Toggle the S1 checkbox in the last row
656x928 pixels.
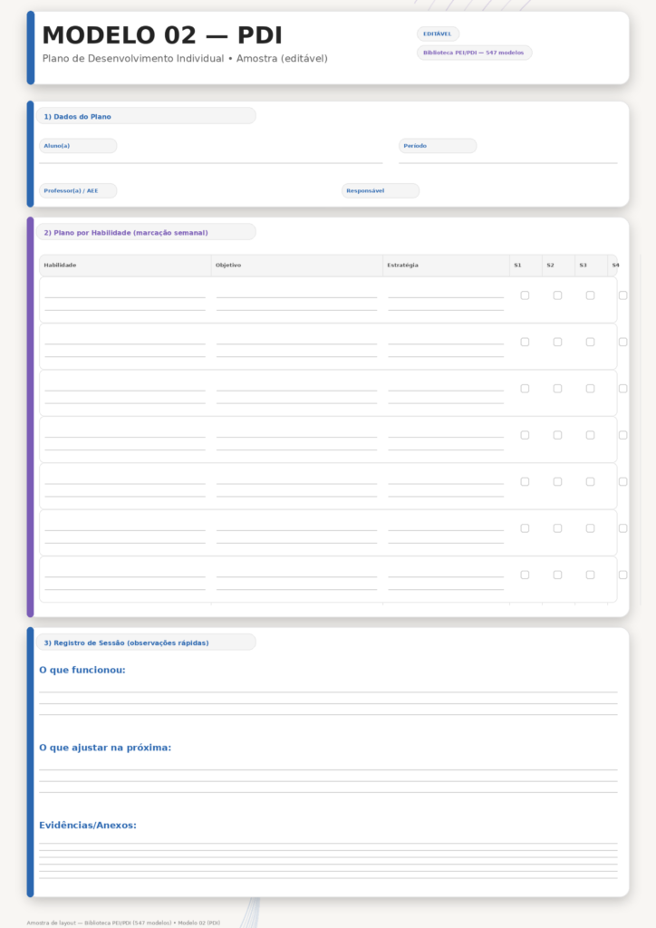point(525,575)
